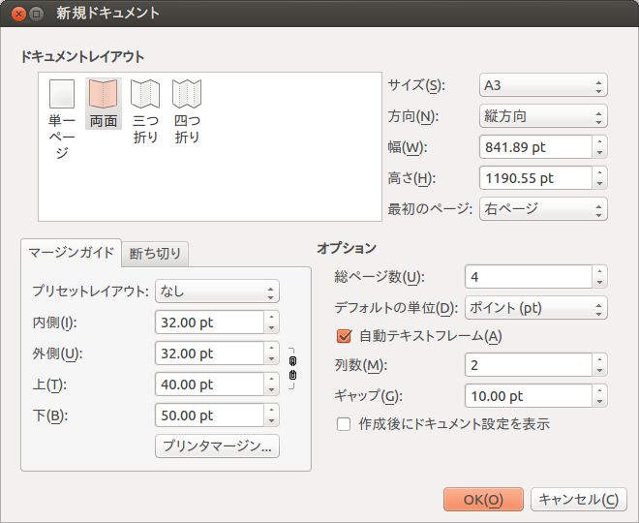Disable 自動テキストフレーム checkbox
Image resolution: width=639 pixels, height=523 pixels.
click(344, 336)
